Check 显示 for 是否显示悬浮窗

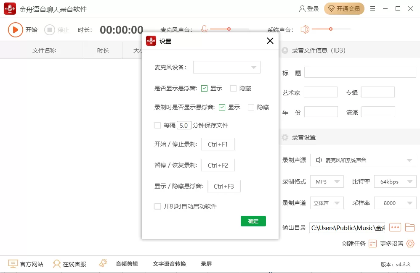pos(205,88)
